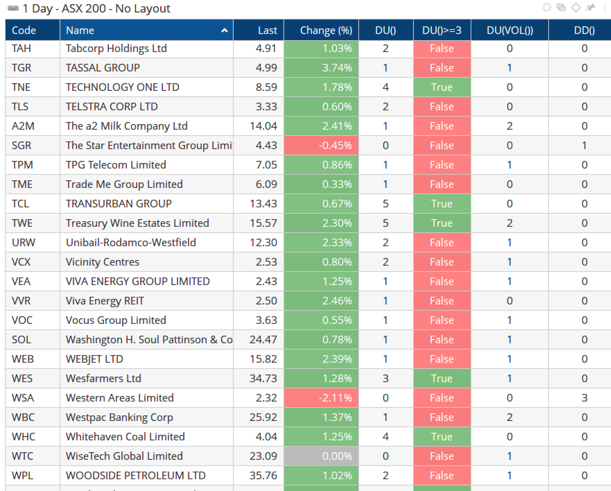Screen dimensions: 611x491
Task: Click the 2.39% change cell
Action: pos(321,359)
